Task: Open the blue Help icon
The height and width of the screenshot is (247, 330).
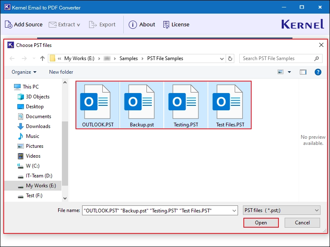Action: pyautogui.click(x=318, y=72)
